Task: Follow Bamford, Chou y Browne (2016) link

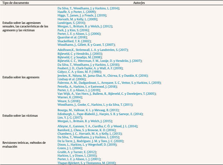Action: [x=86, y=130]
